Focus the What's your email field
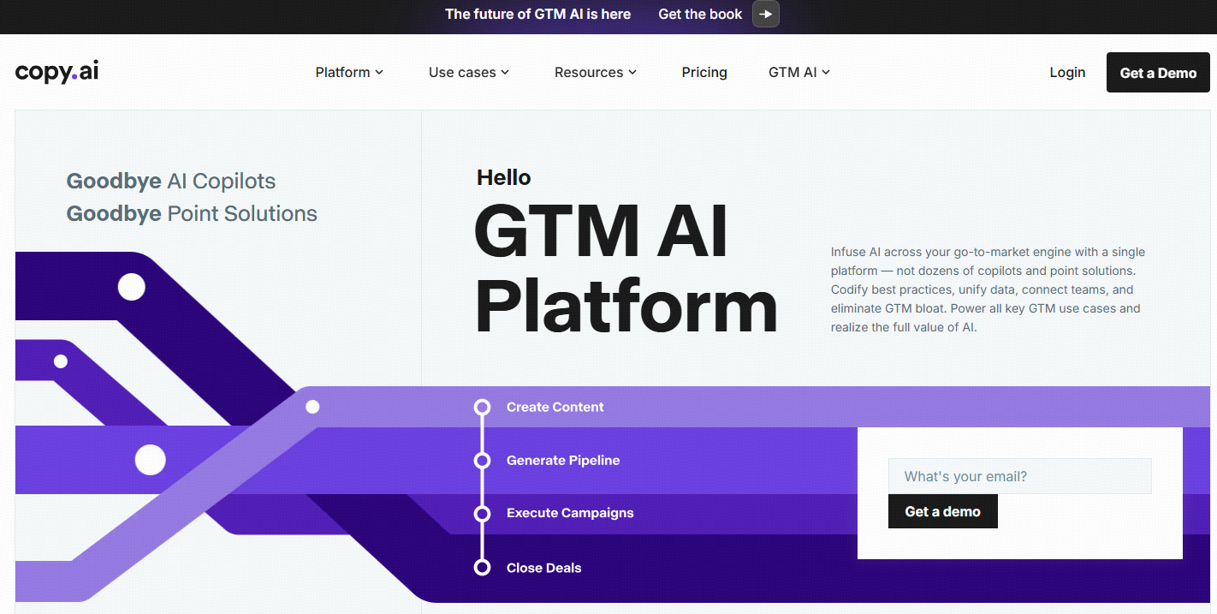The width and height of the screenshot is (1217, 614). click(1019, 476)
